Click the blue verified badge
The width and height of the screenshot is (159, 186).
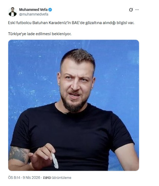50,9
